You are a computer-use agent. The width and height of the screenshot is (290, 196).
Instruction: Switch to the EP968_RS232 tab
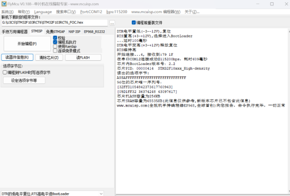click(94, 32)
